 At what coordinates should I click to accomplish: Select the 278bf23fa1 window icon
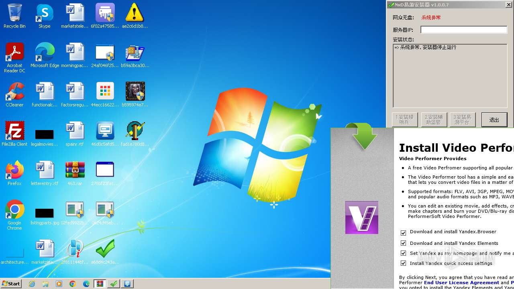(105, 173)
